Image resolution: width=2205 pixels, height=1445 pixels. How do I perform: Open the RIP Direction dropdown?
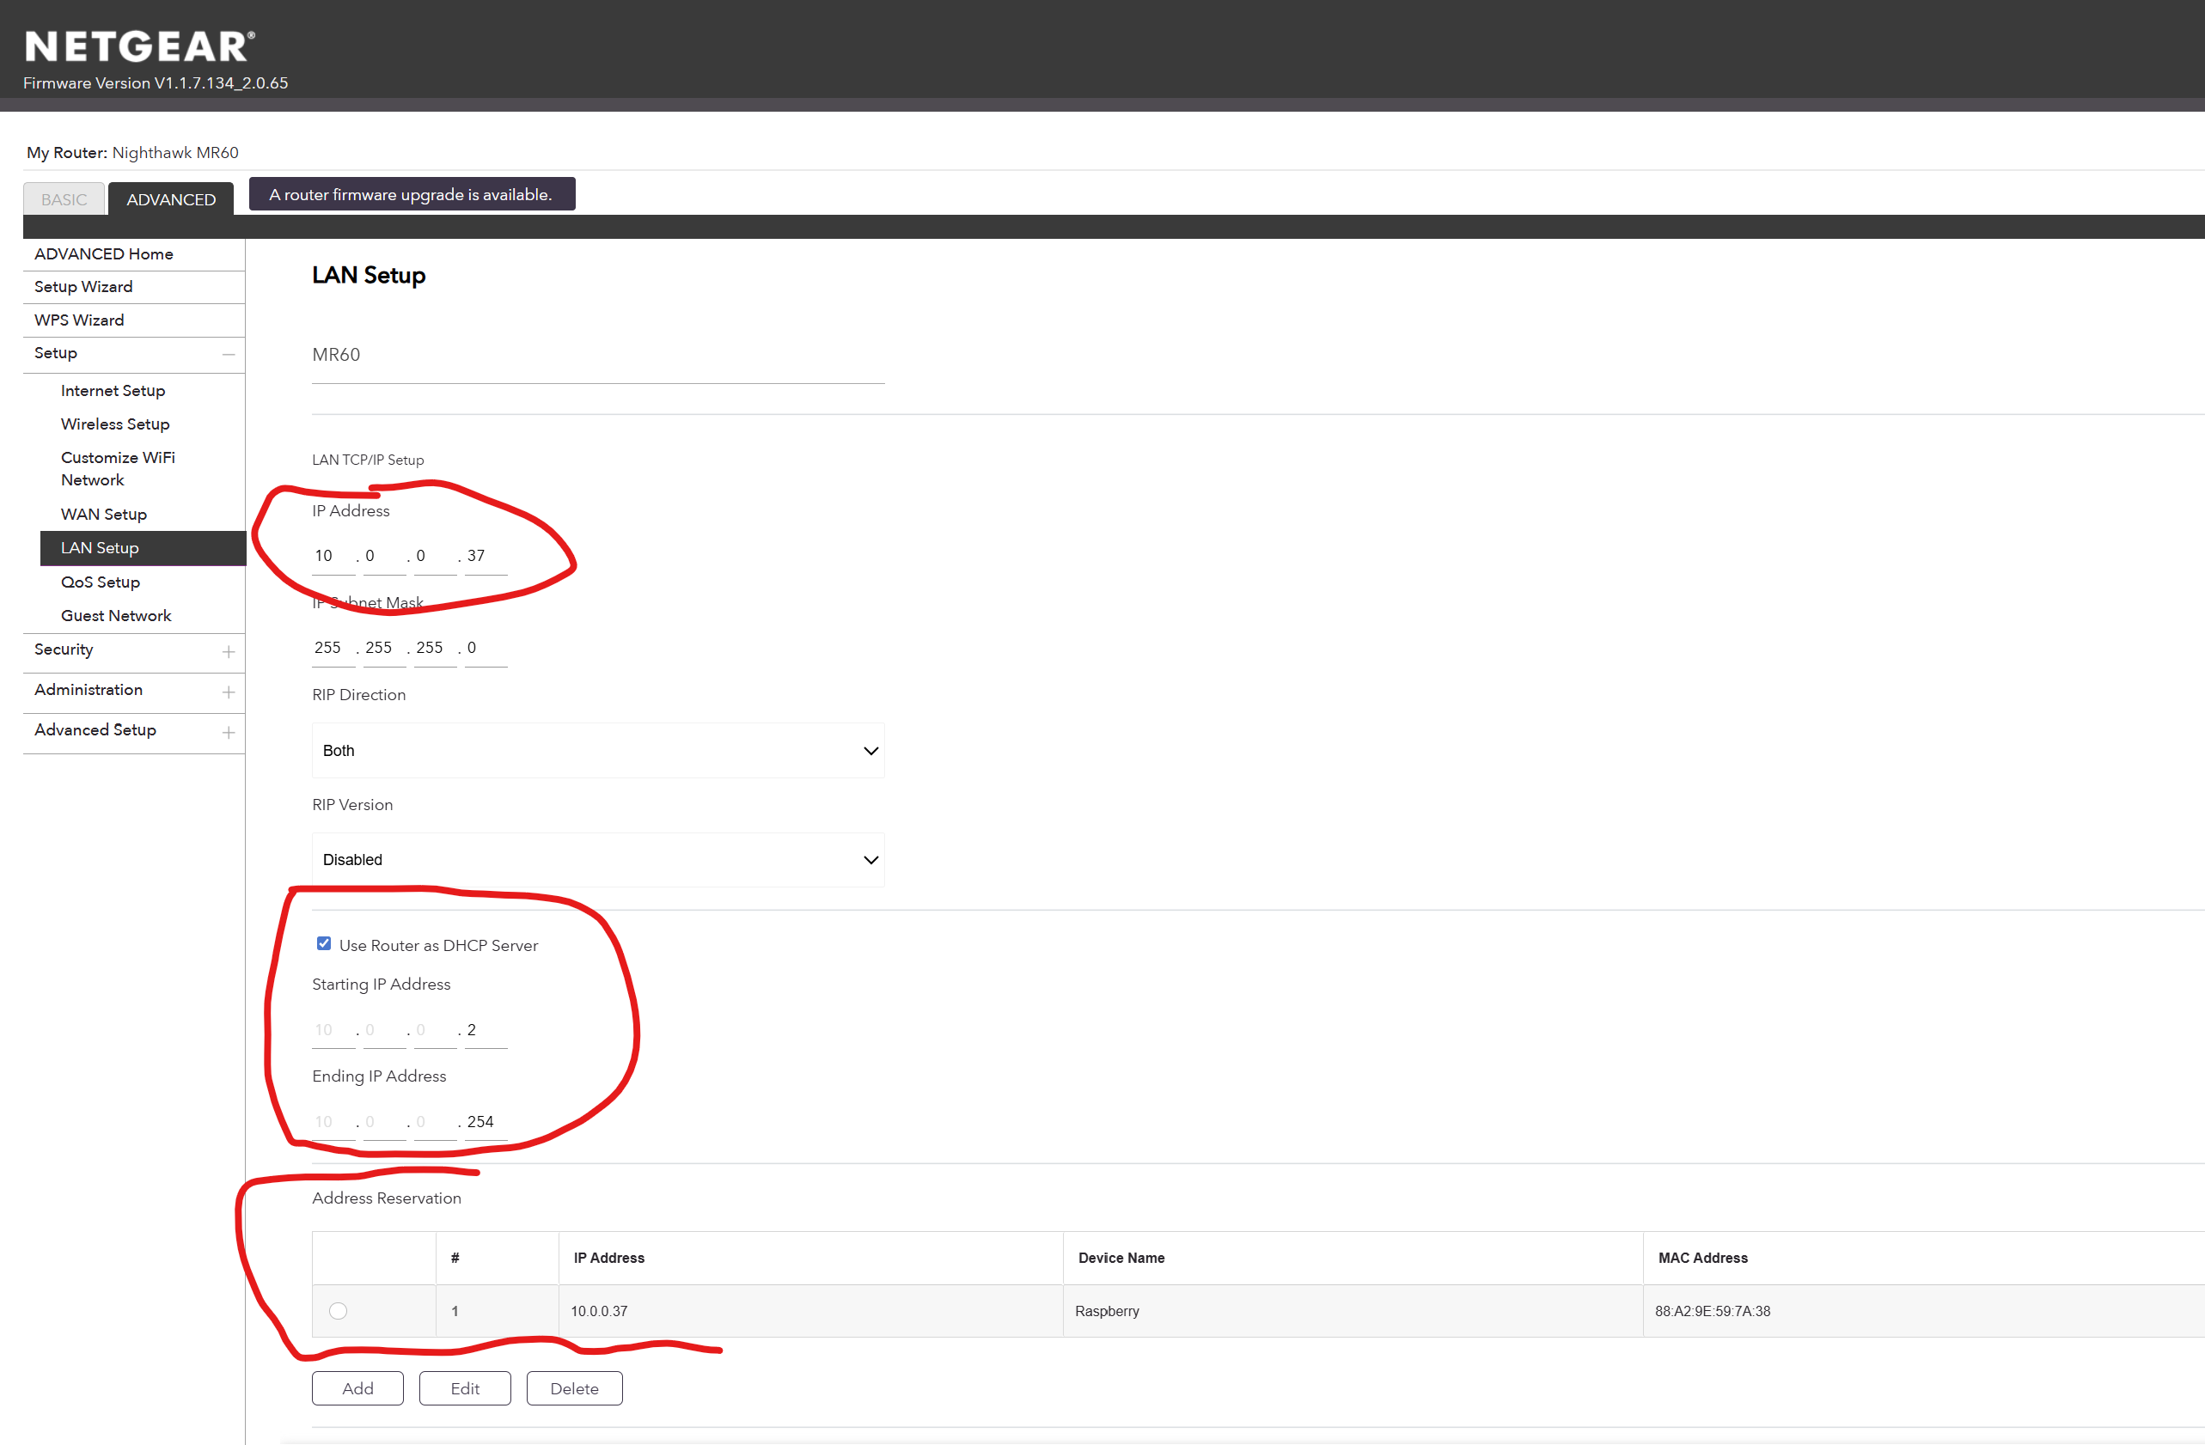[597, 750]
